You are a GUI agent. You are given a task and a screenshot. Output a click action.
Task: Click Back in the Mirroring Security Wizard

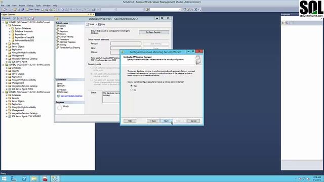click(153, 121)
